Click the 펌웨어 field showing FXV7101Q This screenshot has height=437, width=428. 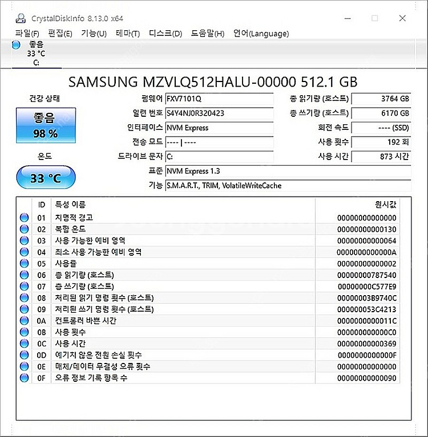pyautogui.click(x=219, y=99)
